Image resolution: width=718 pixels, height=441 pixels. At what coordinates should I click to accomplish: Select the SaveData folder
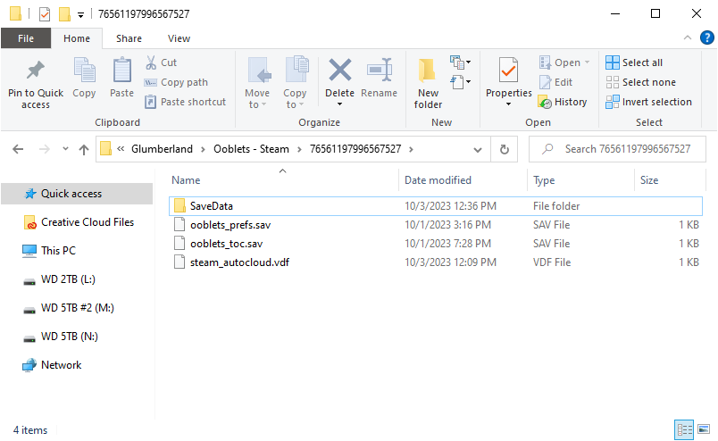coord(435,206)
